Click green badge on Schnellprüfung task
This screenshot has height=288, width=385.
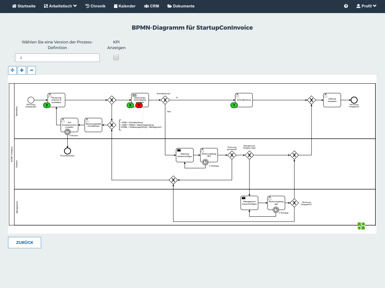pyautogui.click(x=233, y=105)
